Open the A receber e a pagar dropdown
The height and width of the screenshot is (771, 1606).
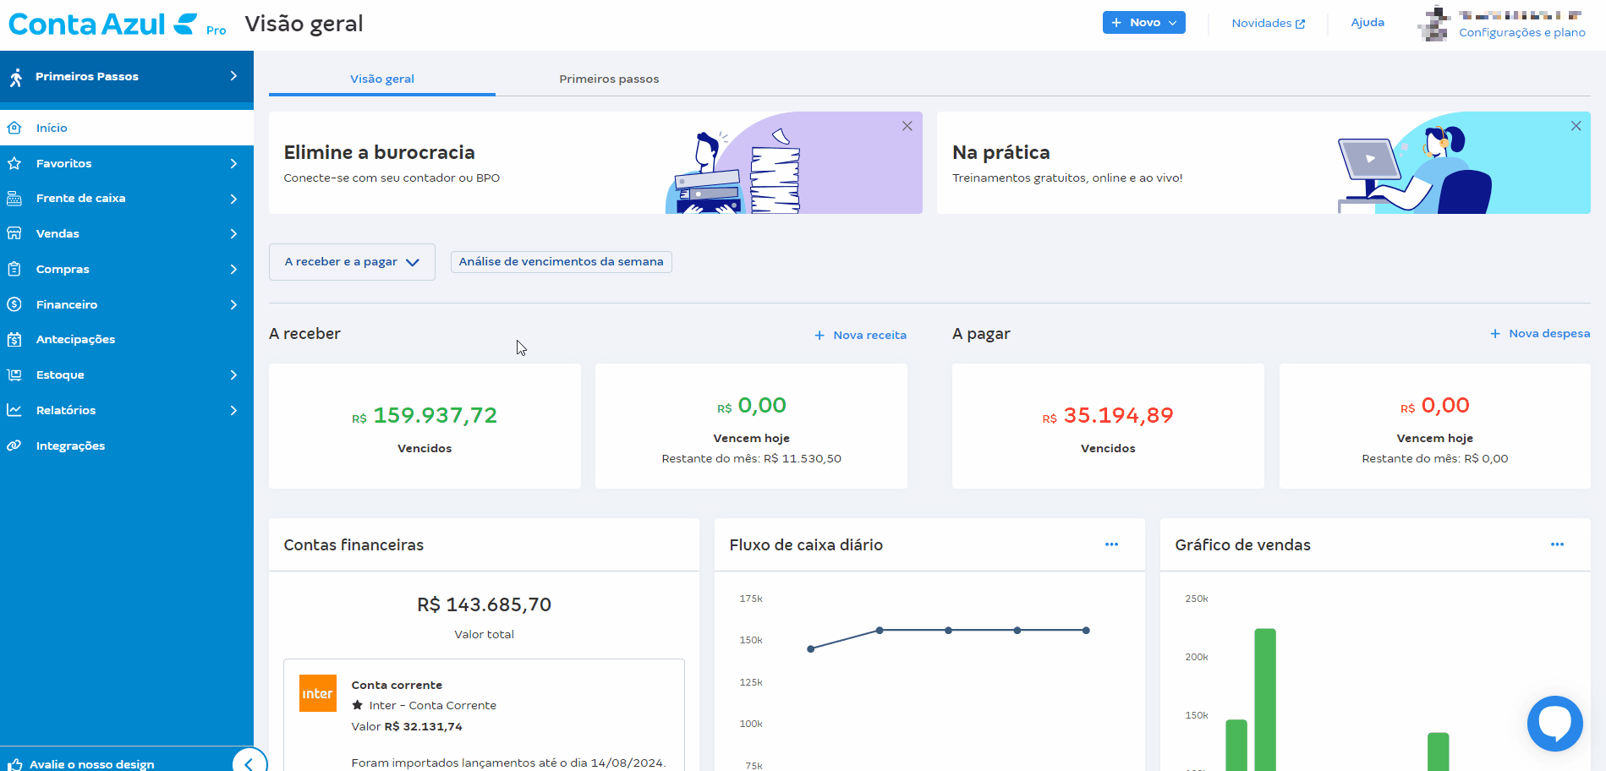coord(352,262)
